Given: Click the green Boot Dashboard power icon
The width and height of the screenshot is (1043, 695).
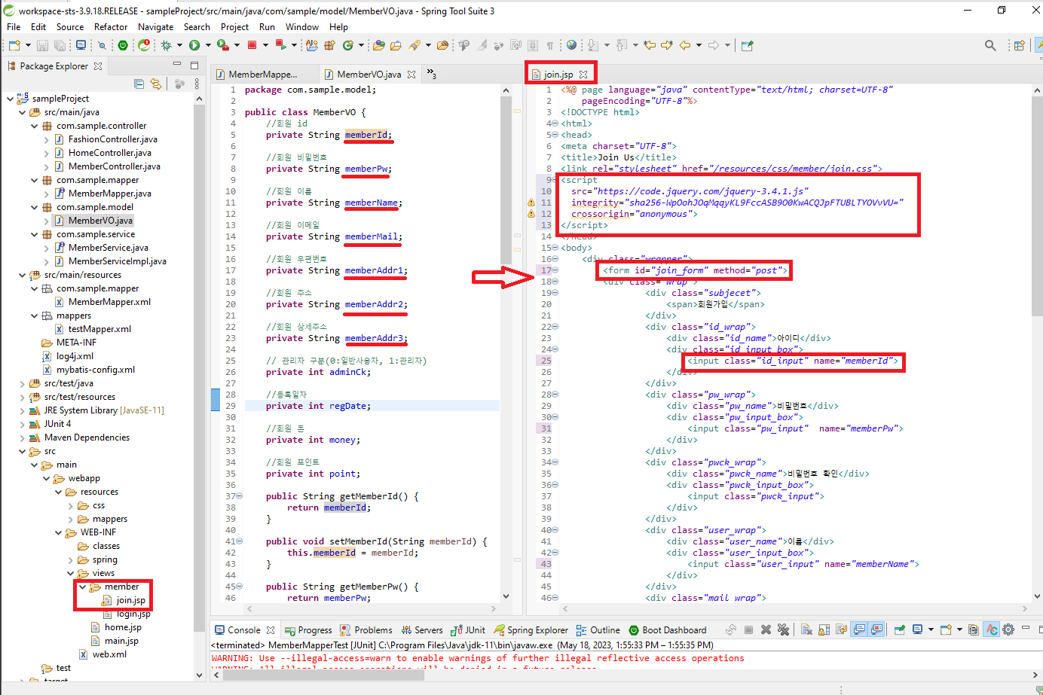Looking at the screenshot, I should point(122,45).
